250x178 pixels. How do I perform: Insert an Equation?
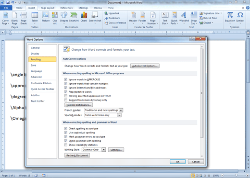click(230, 18)
